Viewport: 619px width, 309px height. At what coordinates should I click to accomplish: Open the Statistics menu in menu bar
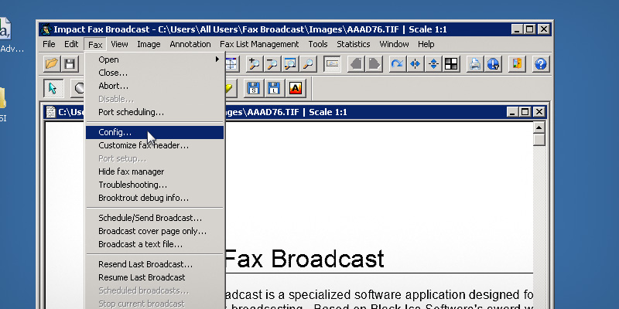[x=353, y=44]
